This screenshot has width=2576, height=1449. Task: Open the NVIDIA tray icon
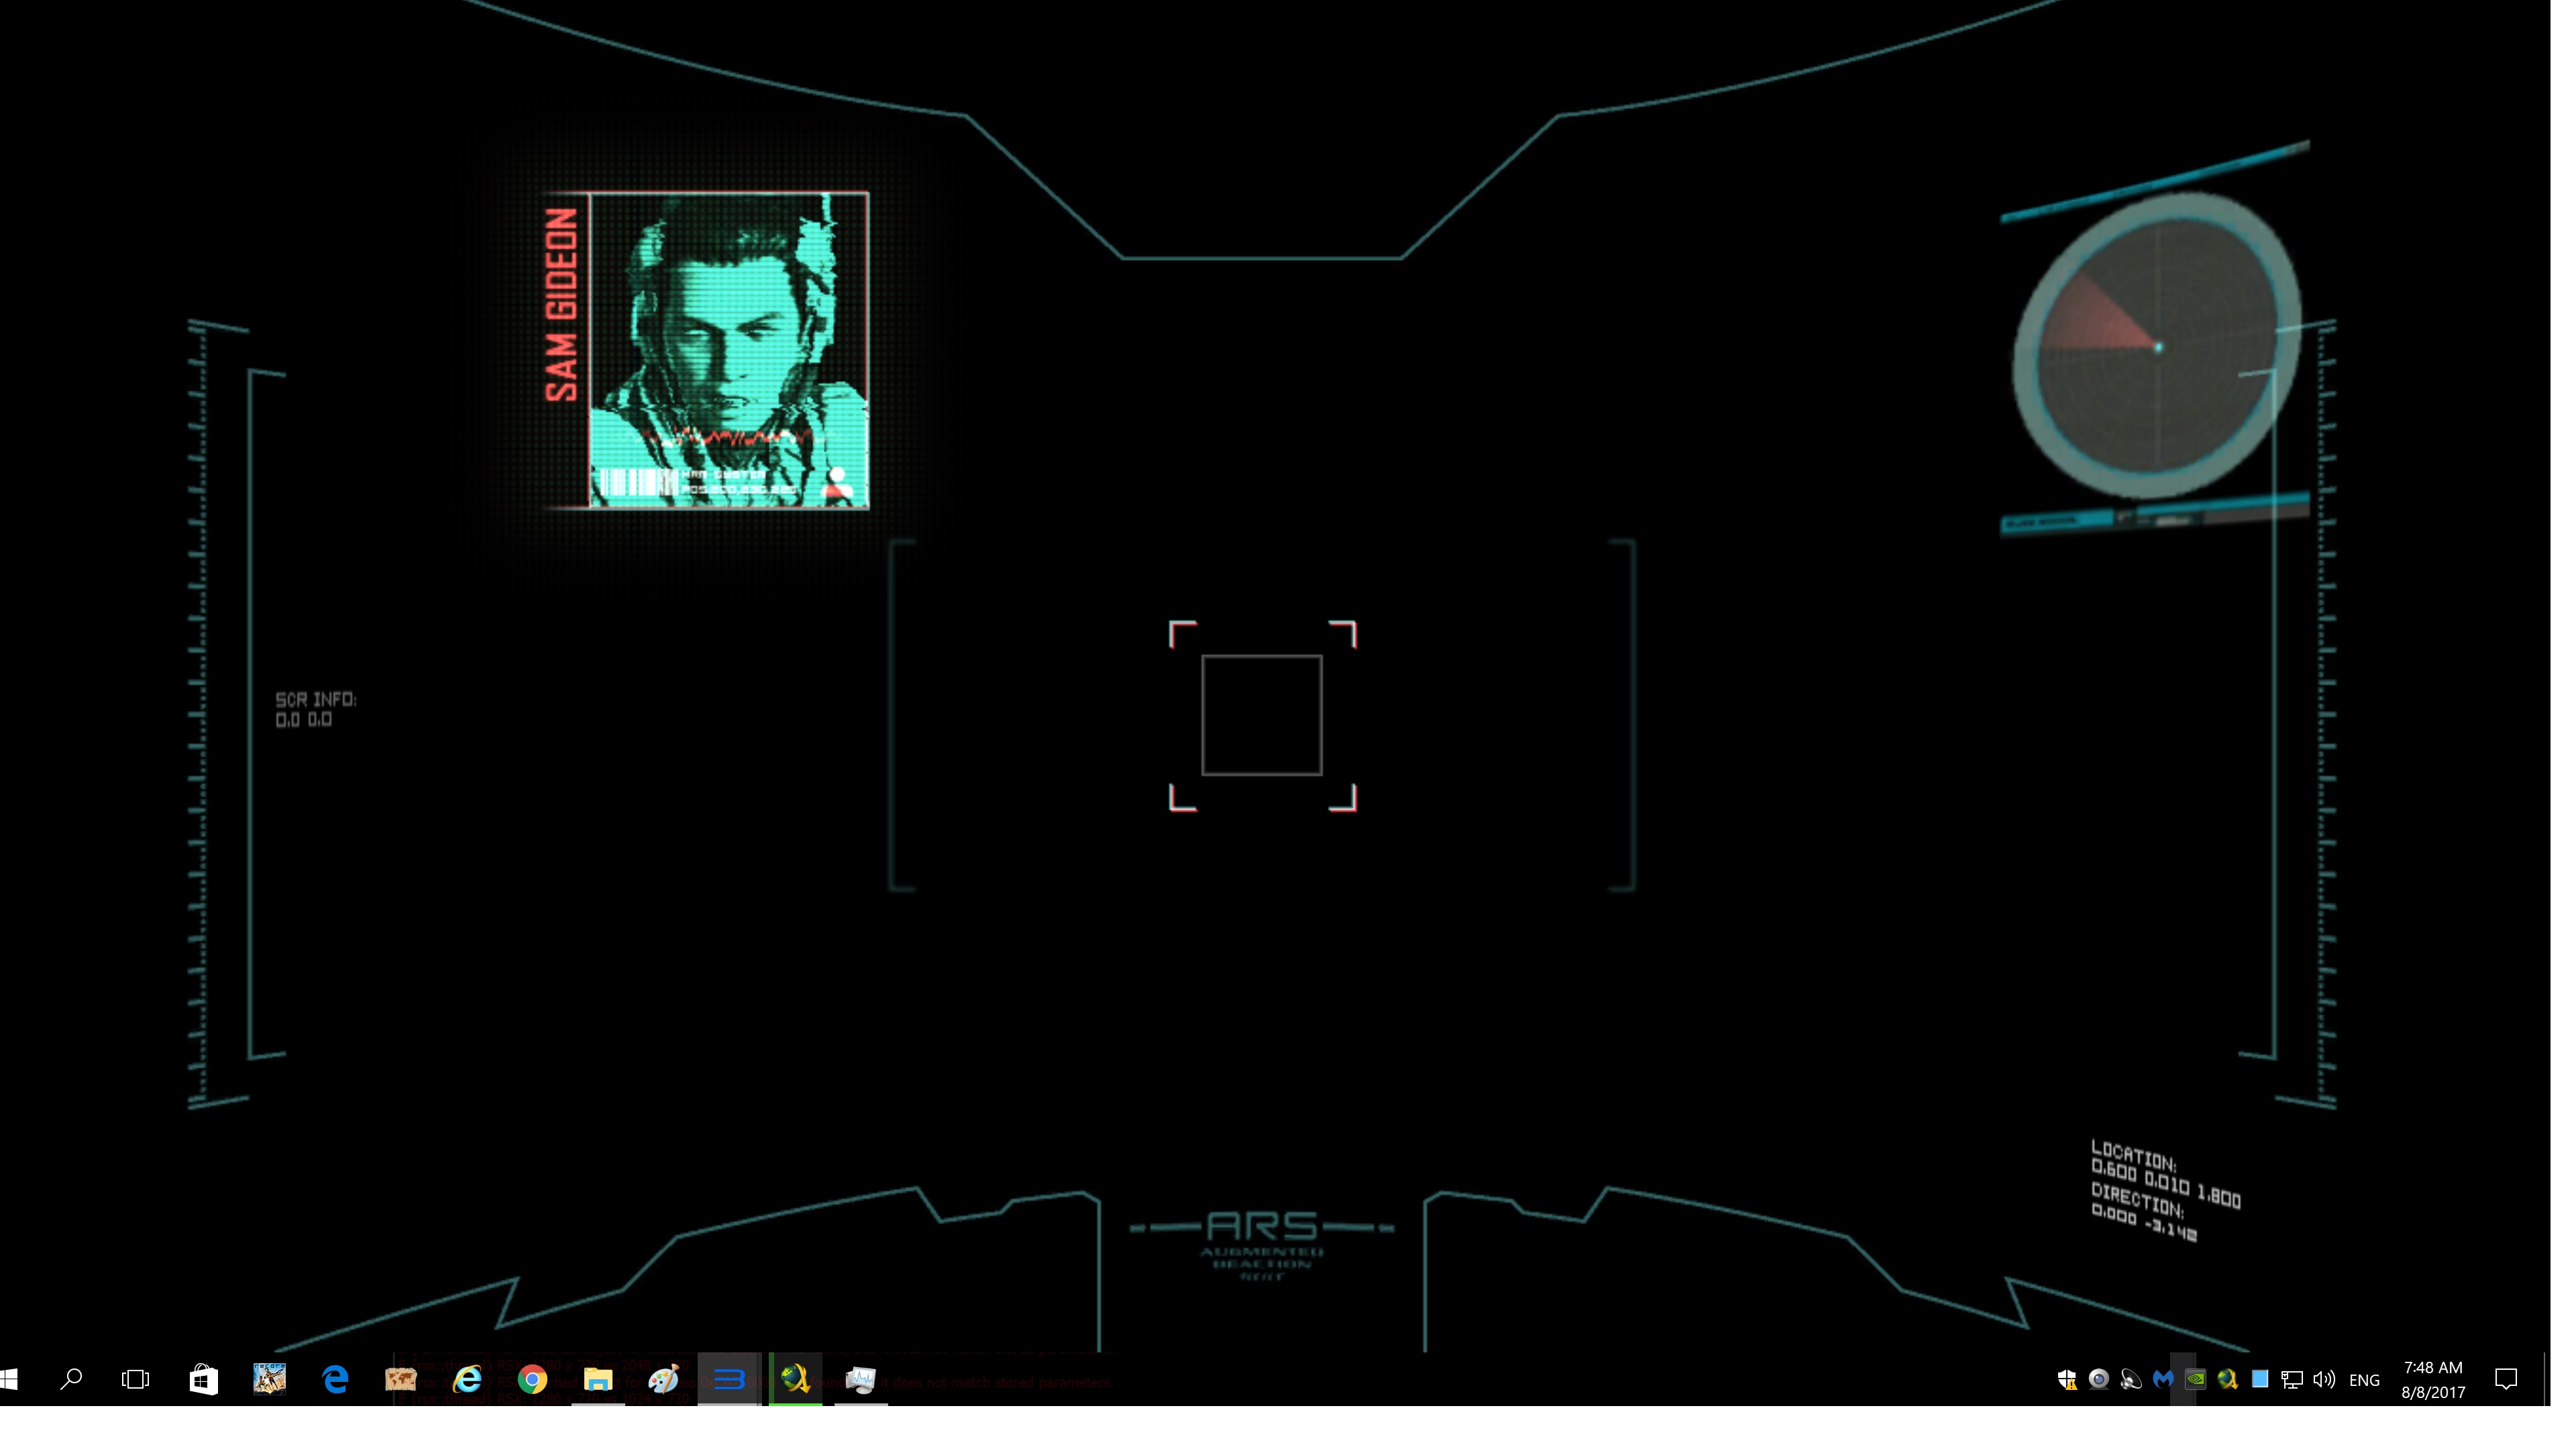click(x=2195, y=1379)
